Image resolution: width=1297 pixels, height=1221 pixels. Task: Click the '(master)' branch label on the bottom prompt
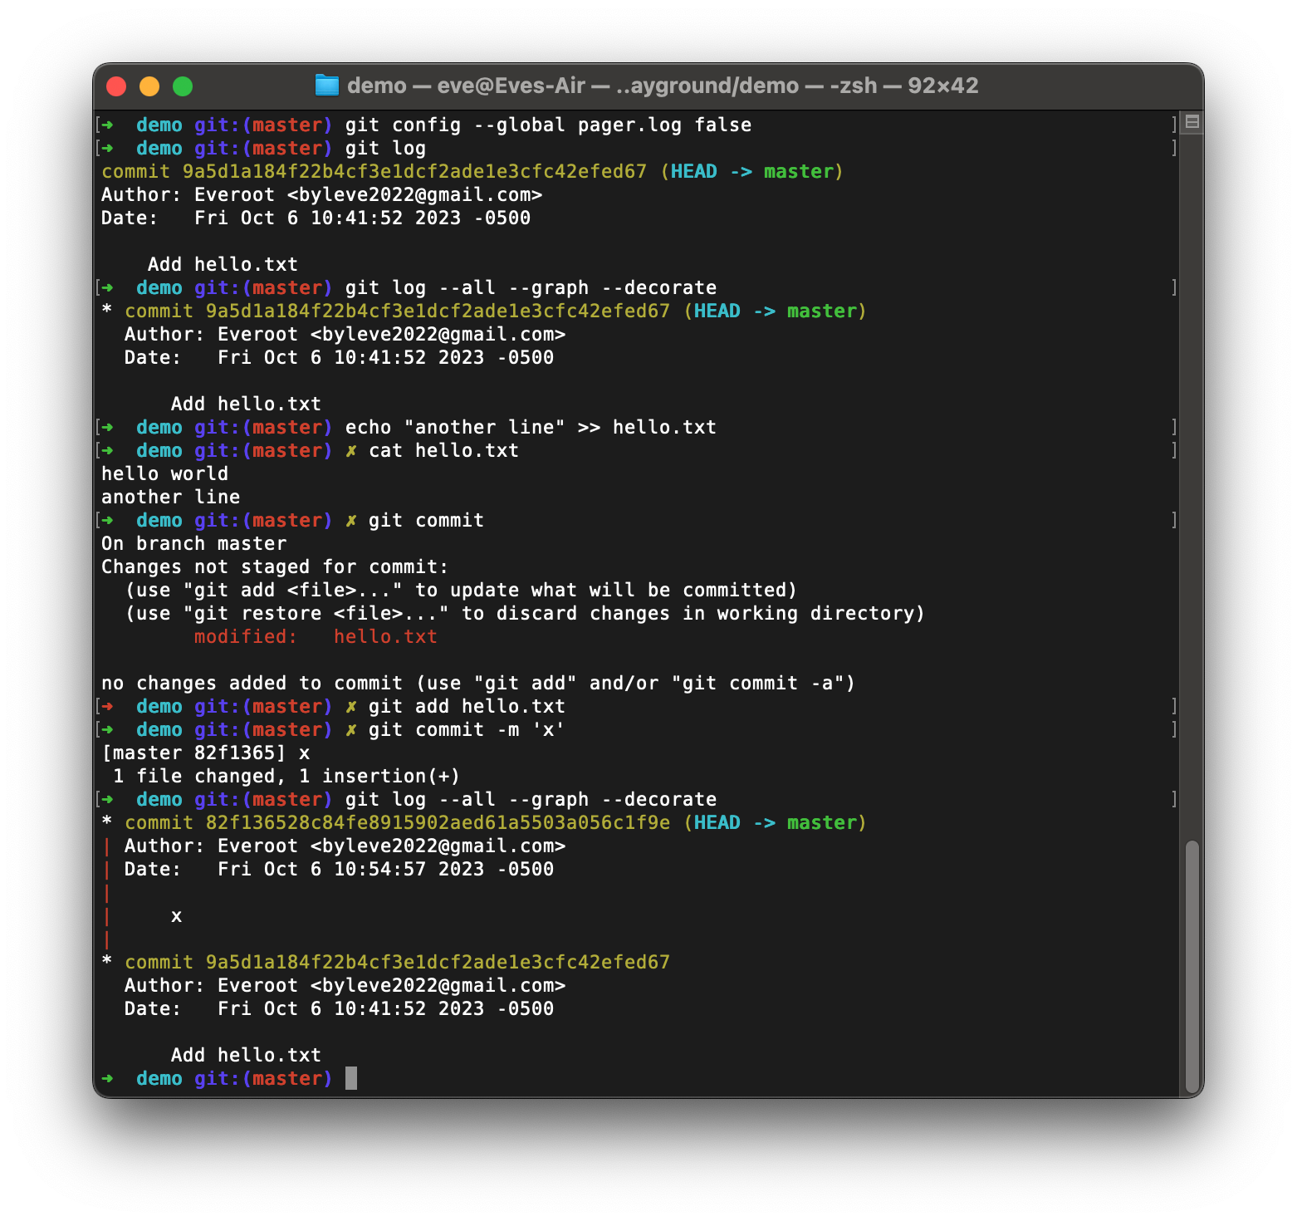pyautogui.click(x=287, y=1078)
